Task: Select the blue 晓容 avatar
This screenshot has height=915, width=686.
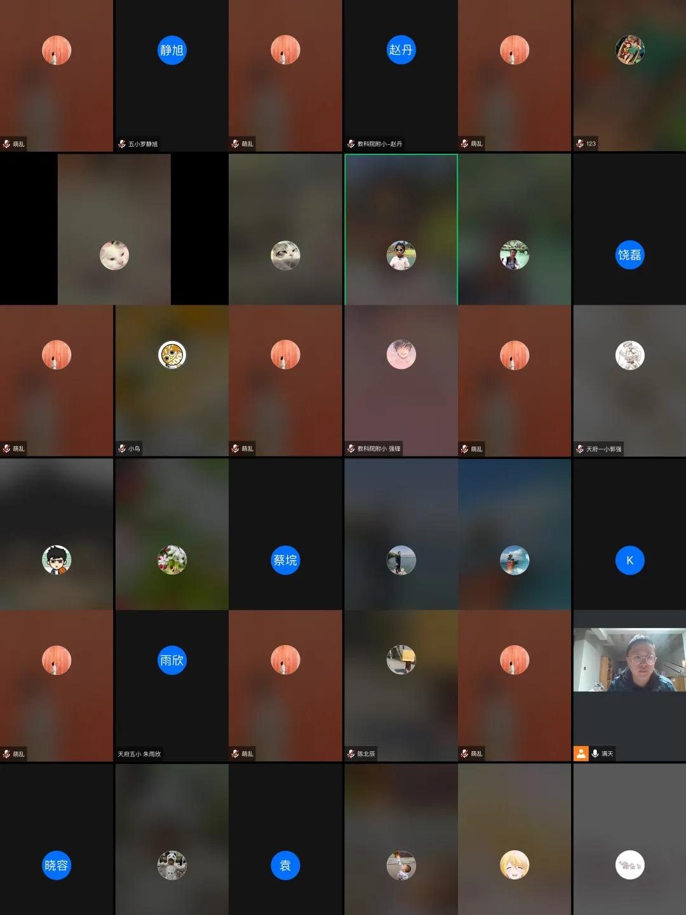Action: [x=57, y=865]
